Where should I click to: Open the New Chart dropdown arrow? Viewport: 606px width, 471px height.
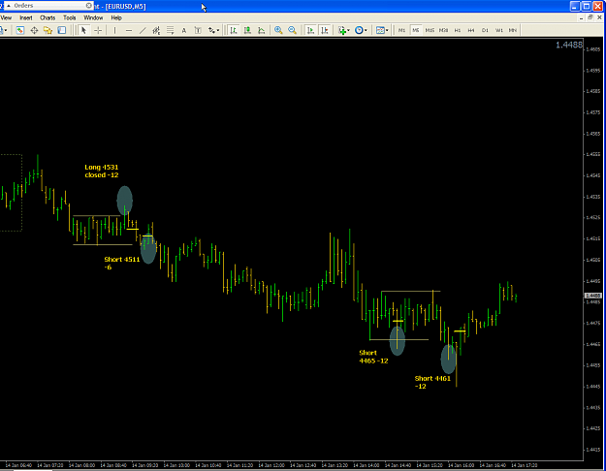[6, 30]
